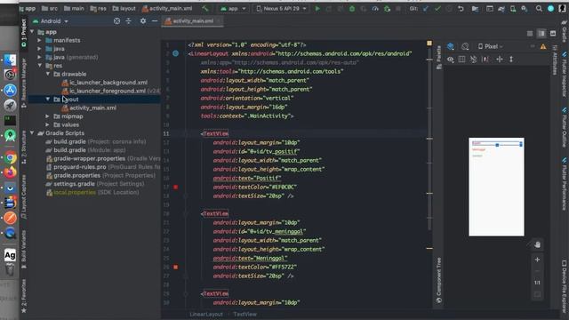Select ic_launcher_background.xml file
Viewport: 569px width, 320px height.
click(x=105, y=83)
